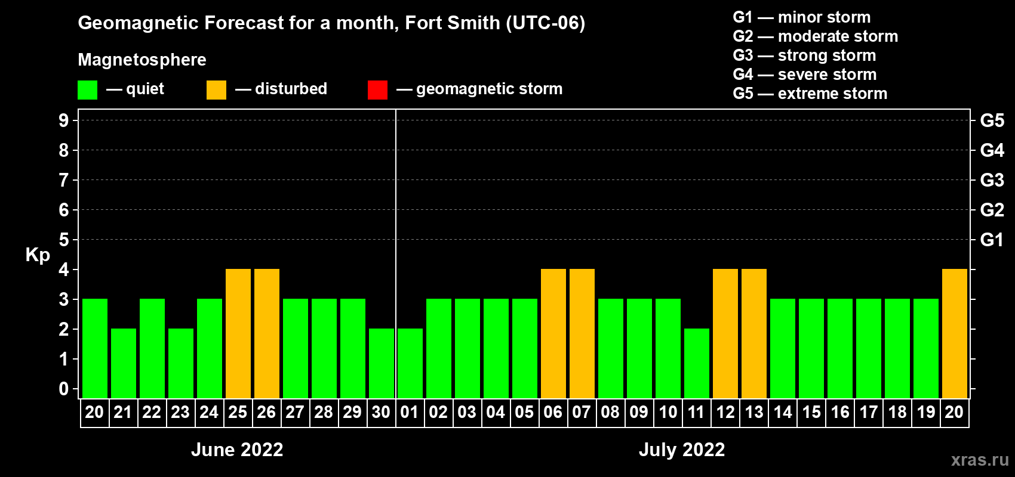Screen dimensions: 1015x477
Task: Click the G1 right-axis label
Action: point(992,240)
